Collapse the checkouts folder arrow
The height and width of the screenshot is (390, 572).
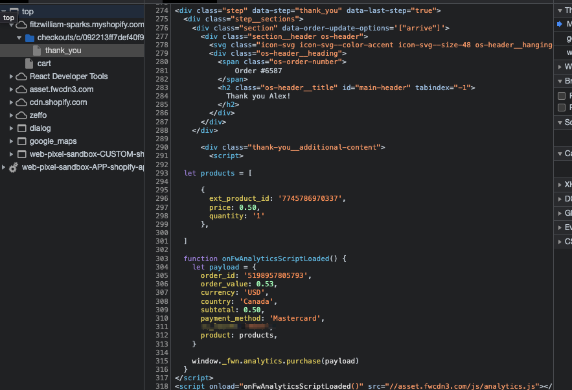(x=19, y=38)
